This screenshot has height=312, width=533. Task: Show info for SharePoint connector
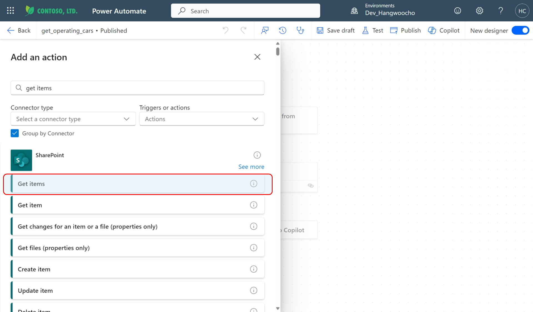point(257,155)
